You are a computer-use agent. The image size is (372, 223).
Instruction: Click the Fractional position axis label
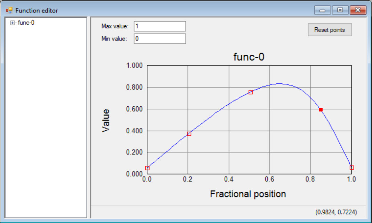coord(248,194)
